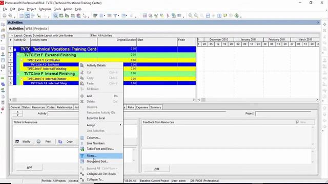
Task: Click Collapse All icon in context menu
Action: [82, 174]
